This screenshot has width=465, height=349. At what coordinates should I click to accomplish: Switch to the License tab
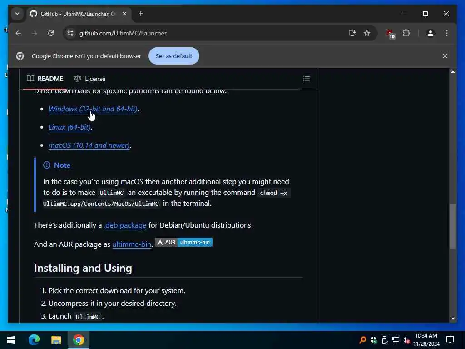pos(90,79)
